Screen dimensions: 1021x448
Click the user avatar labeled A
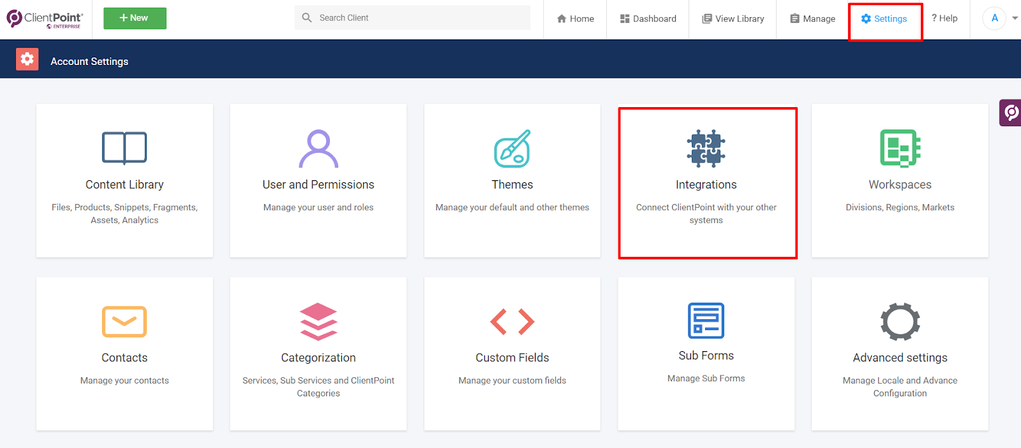tap(994, 18)
